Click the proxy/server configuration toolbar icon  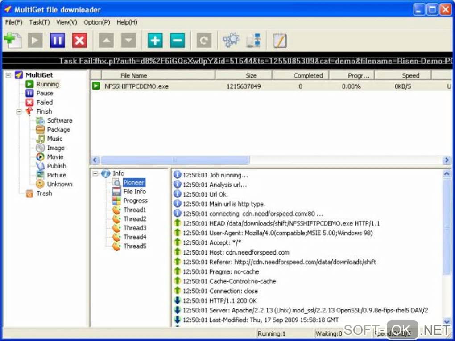pyautogui.click(x=253, y=40)
